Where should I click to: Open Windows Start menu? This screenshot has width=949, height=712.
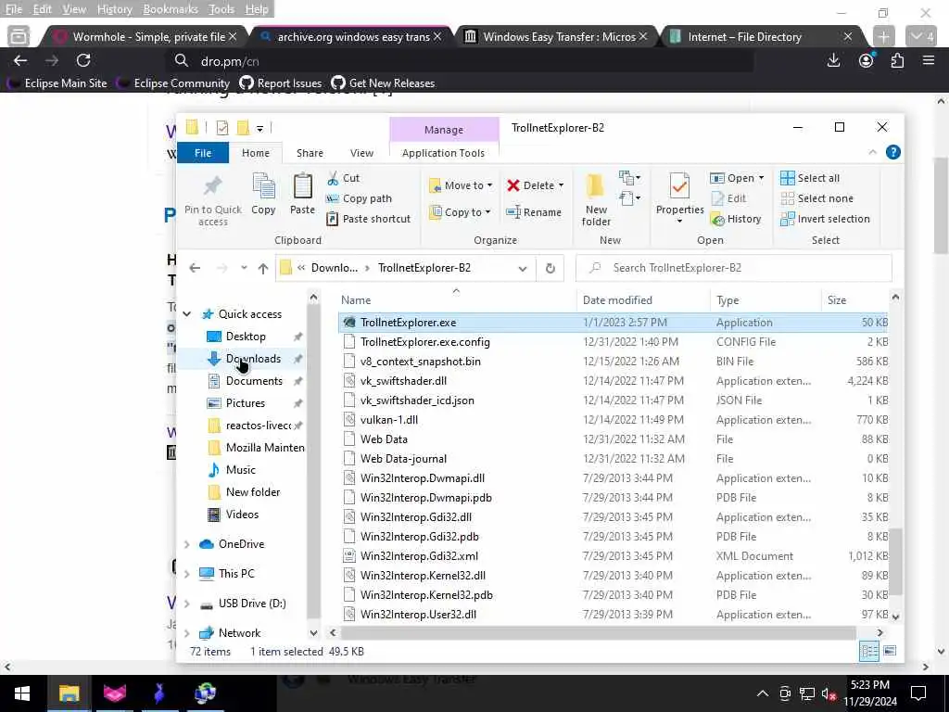point(22,693)
